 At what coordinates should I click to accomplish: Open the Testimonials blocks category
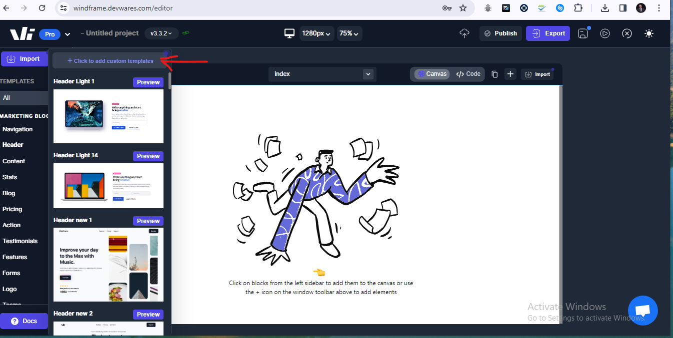tap(20, 241)
